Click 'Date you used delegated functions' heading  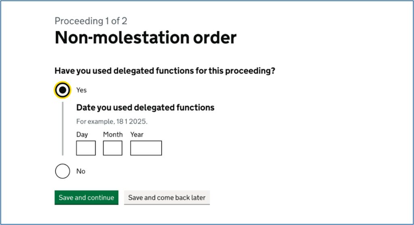coord(145,107)
